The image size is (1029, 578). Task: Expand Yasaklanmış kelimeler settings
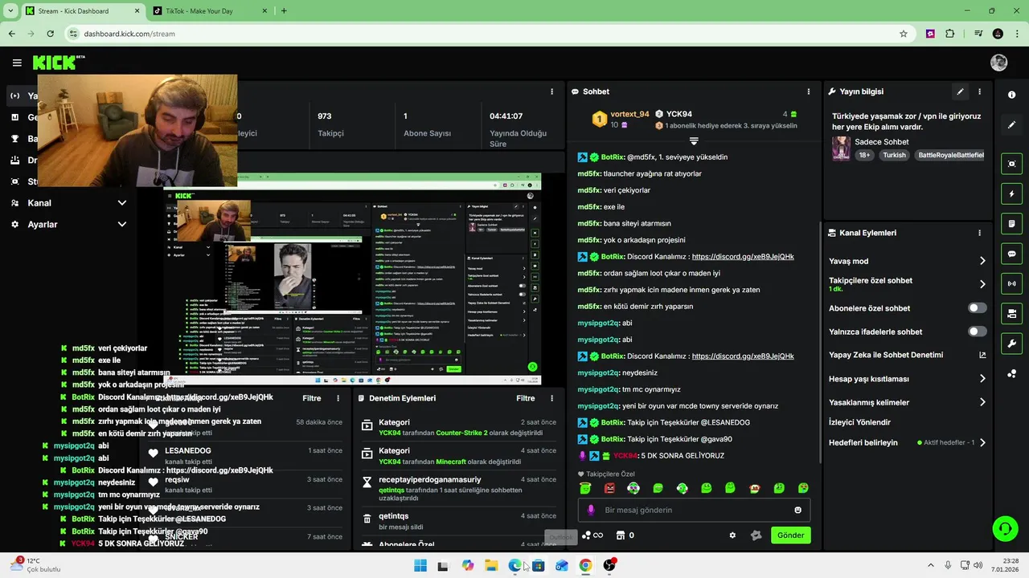click(x=982, y=402)
